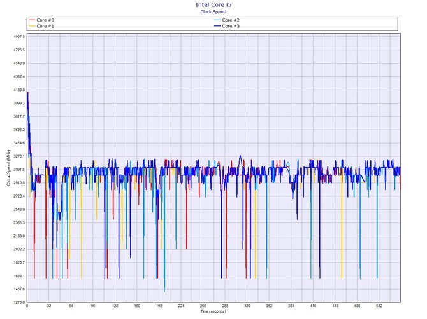Click the 224 seconds x-axis tick label
The height and width of the screenshot is (319, 427).
181,306
